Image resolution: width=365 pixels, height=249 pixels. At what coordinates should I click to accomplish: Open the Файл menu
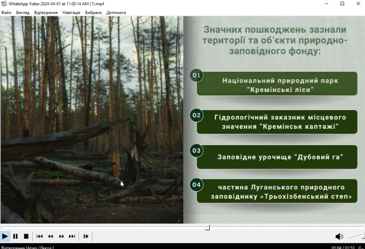6,12
